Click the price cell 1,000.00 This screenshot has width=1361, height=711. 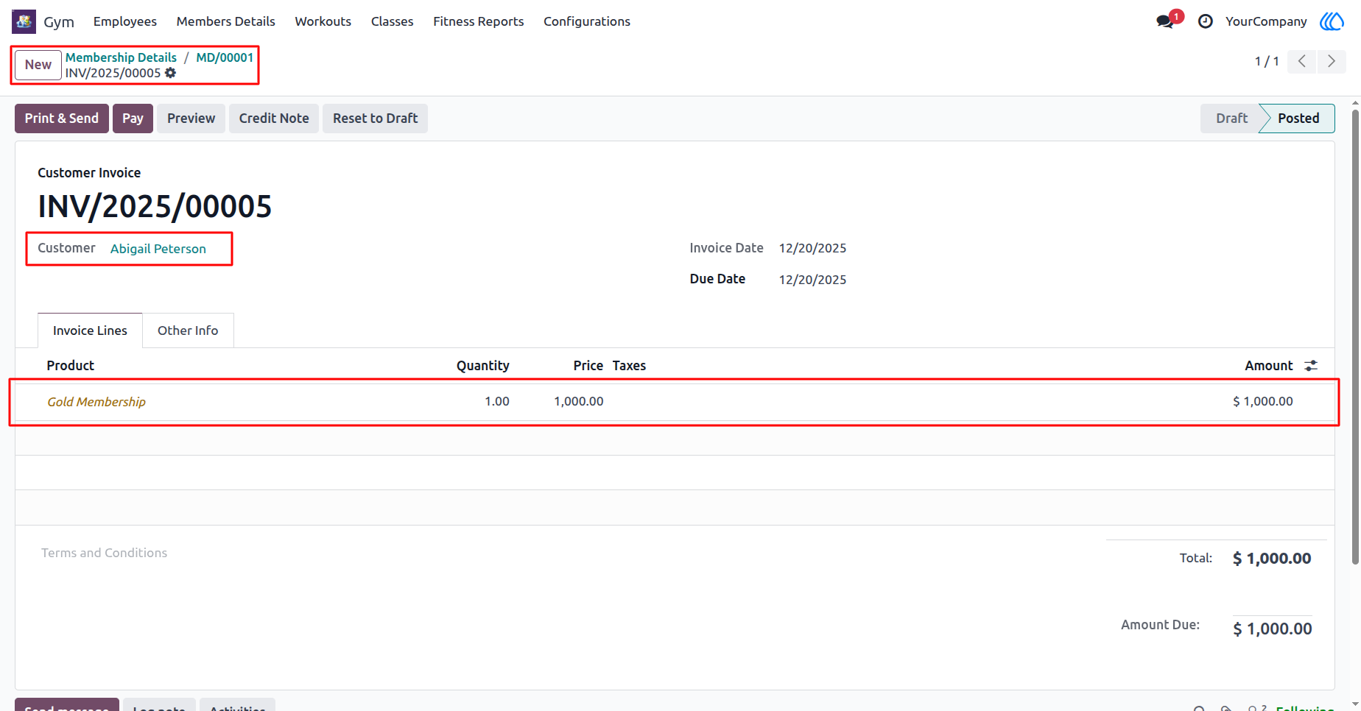click(x=579, y=401)
